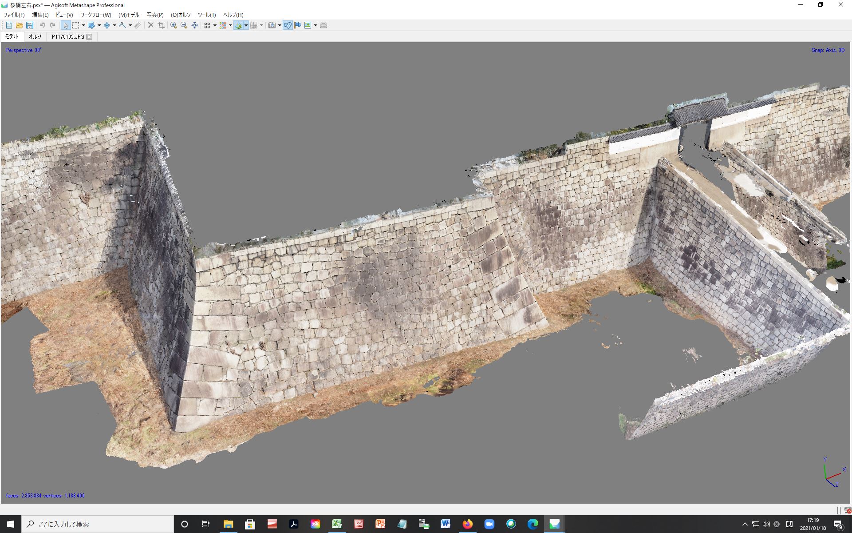Open Excel from the taskbar

(337, 524)
